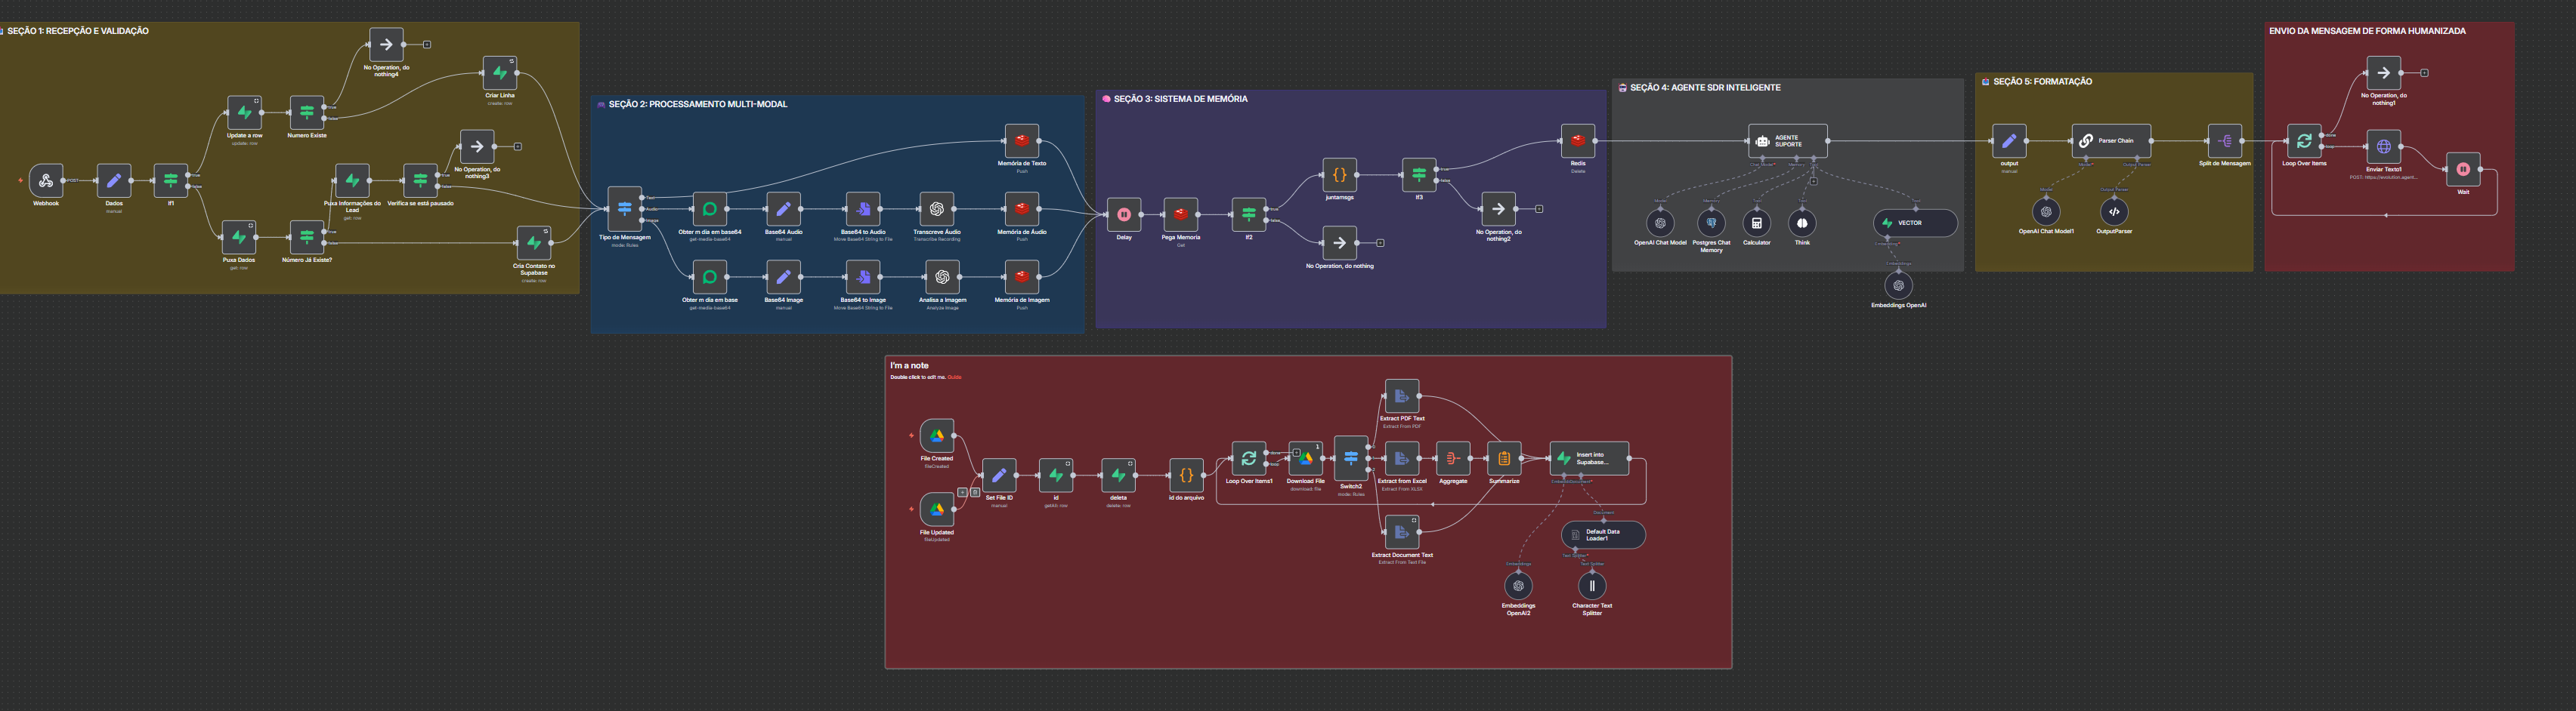Open the juntamsgs code node
The width and height of the screenshot is (2576, 711).
pyautogui.click(x=1339, y=175)
